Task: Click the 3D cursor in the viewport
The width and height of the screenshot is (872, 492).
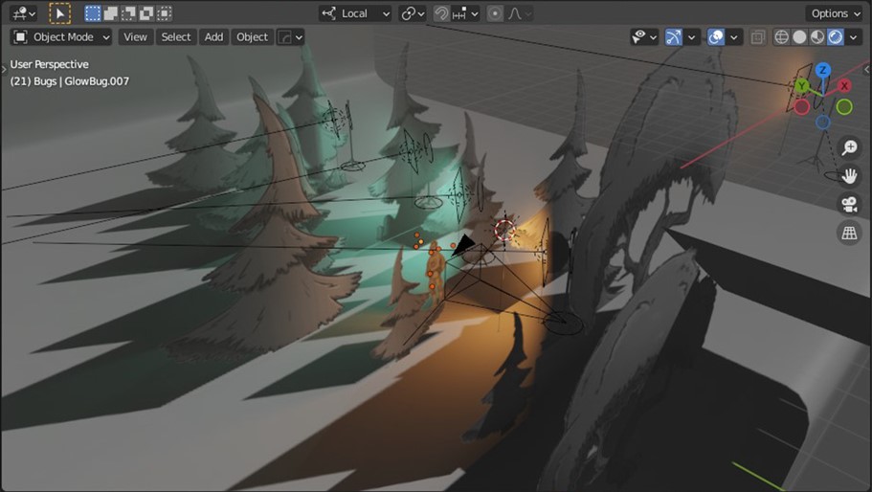Action: tap(504, 230)
